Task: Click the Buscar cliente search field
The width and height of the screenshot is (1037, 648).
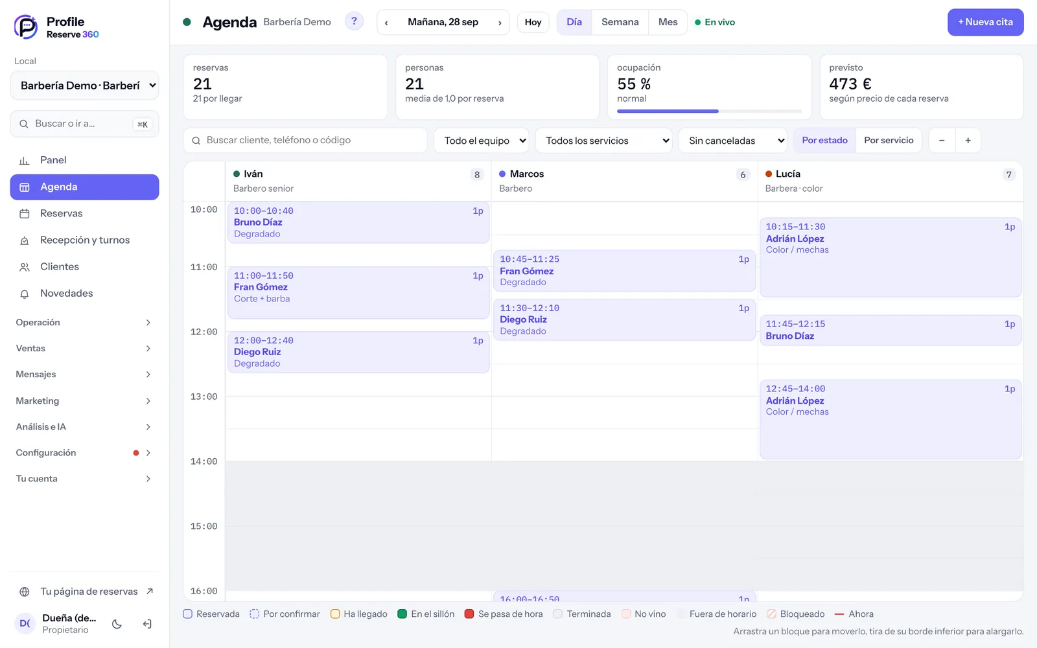Action: coord(305,141)
